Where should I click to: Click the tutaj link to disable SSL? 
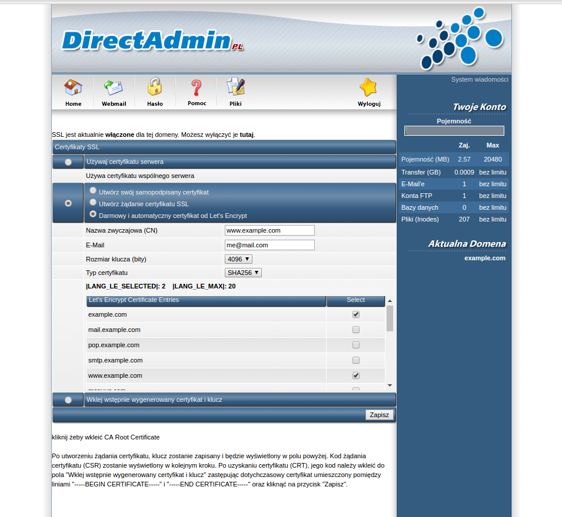click(x=247, y=135)
